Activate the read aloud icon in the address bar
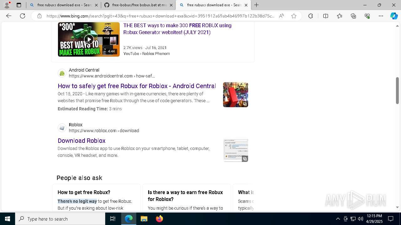The image size is (401, 225). (x=281, y=16)
